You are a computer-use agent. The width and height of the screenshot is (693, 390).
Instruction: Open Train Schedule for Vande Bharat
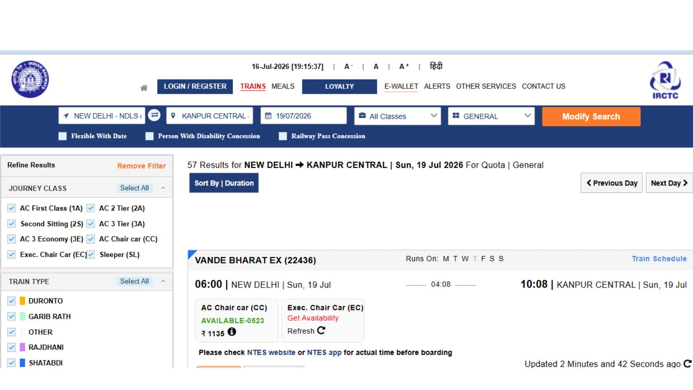pos(659,259)
